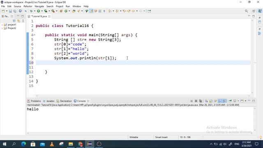263x148 pixels.
Task: Click Remove All Terminated Launches icon
Action: (201, 101)
